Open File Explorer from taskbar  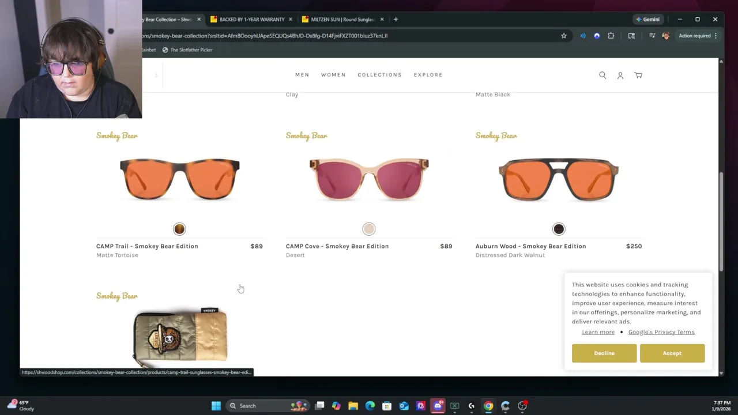[353, 406]
